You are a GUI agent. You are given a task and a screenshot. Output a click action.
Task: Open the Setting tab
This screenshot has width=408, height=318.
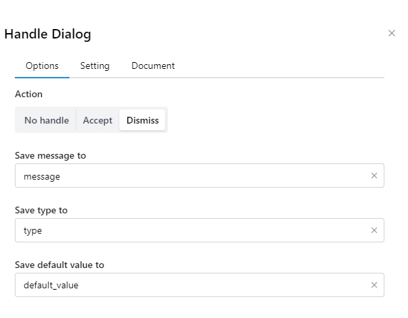tap(95, 66)
